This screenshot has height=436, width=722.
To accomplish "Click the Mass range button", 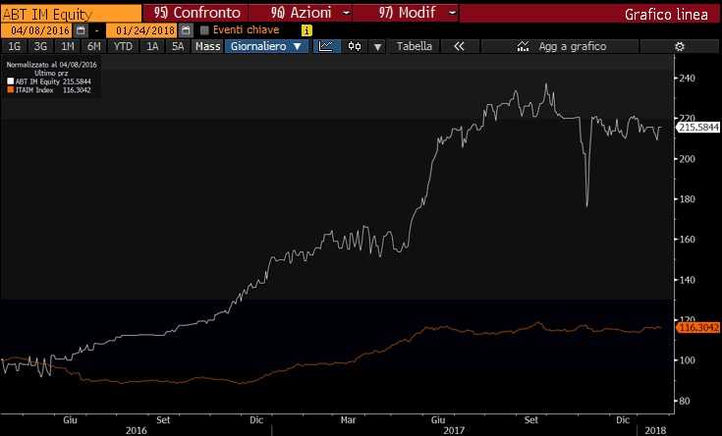I will 207,46.
